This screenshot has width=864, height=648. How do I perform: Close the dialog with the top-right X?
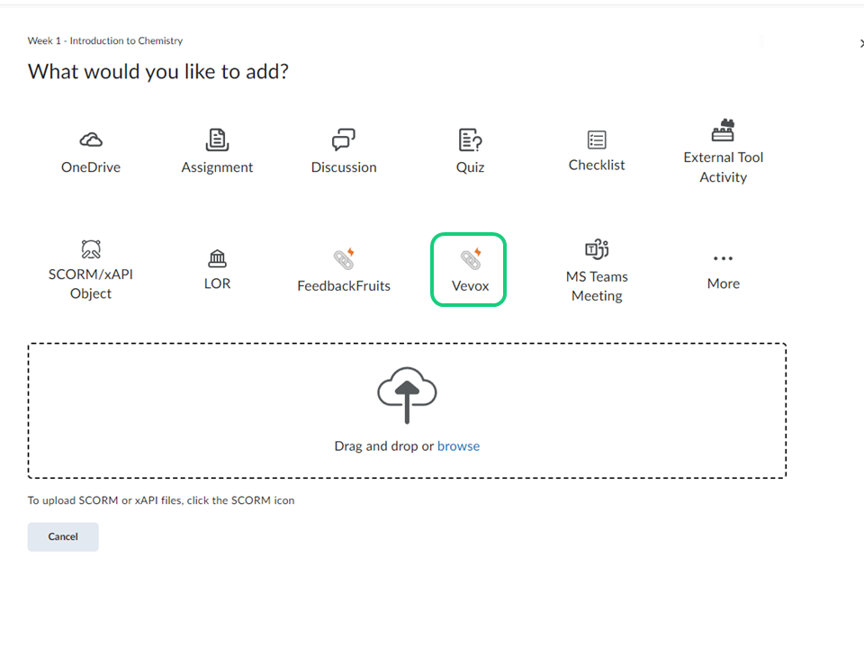(860, 43)
